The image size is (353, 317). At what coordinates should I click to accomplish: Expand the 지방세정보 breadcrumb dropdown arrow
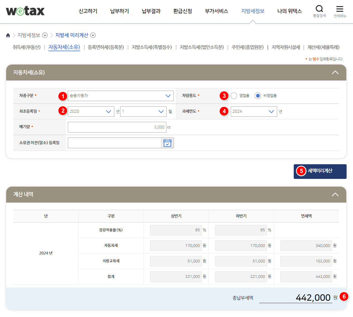(45, 35)
